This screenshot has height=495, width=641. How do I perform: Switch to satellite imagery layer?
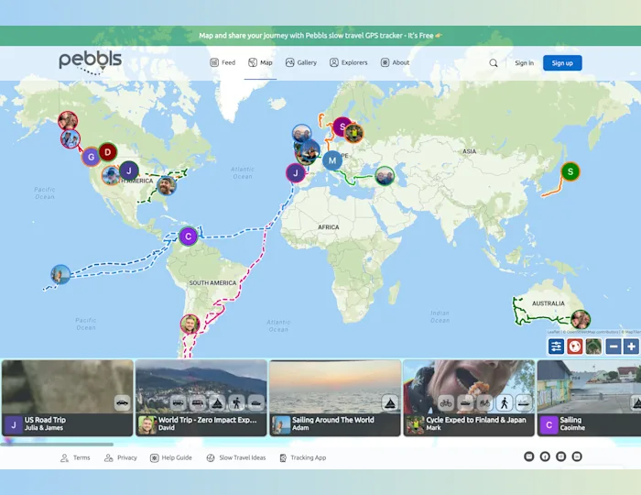(593, 346)
